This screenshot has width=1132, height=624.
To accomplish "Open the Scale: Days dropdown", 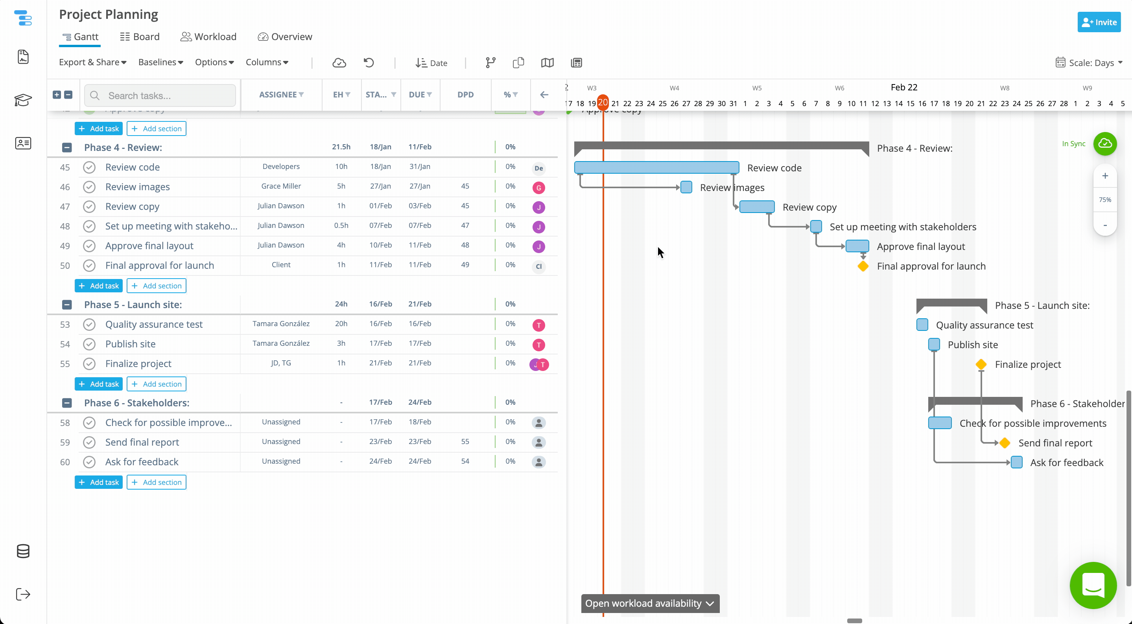I will point(1089,63).
